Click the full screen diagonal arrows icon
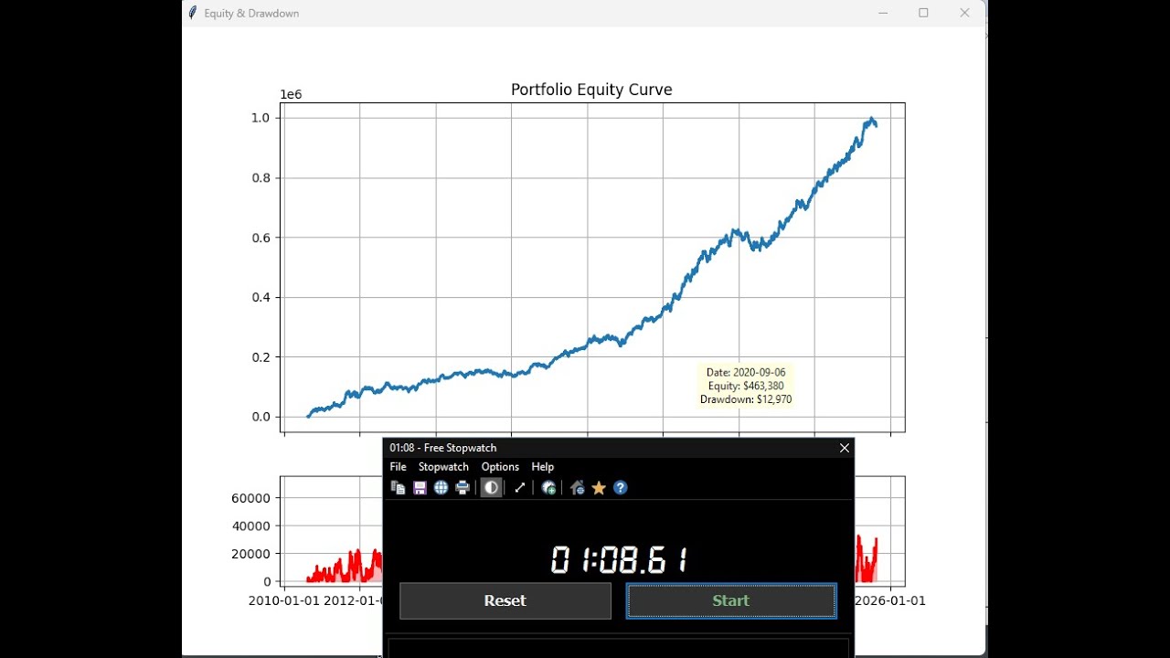This screenshot has height=658, width=1170. [x=519, y=488]
